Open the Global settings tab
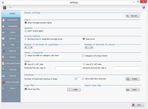This screenshot has width=148, height=109. (11, 13)
